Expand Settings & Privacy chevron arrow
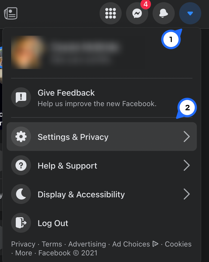 click(187, 137)
